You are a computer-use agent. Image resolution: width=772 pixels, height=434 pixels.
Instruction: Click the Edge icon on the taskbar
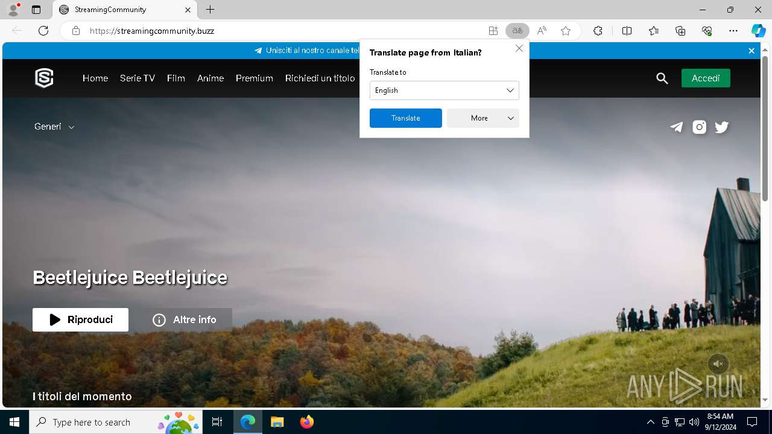coord(248,422)
